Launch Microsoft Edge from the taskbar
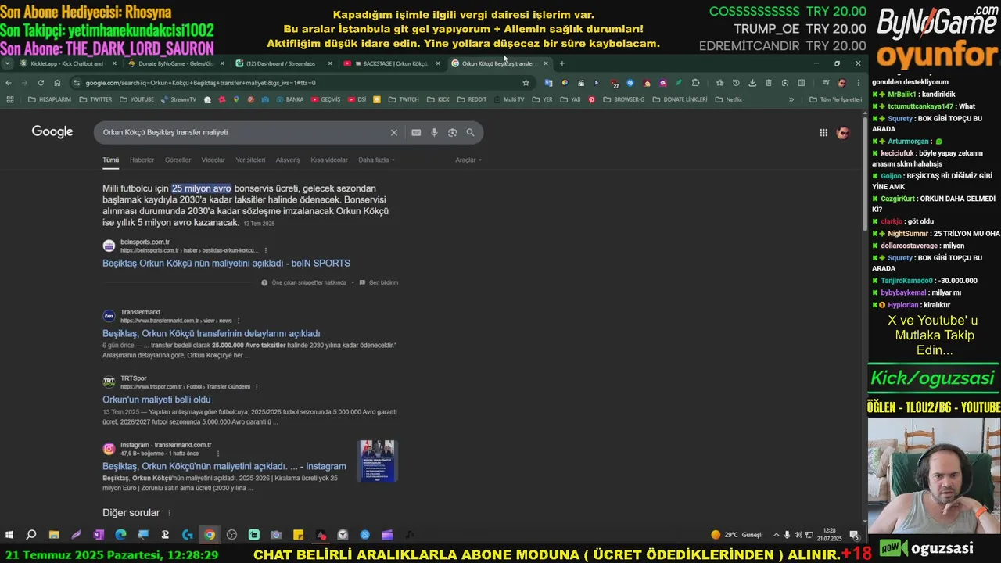This screenshot has width=1001, height=563. (120, 535)
